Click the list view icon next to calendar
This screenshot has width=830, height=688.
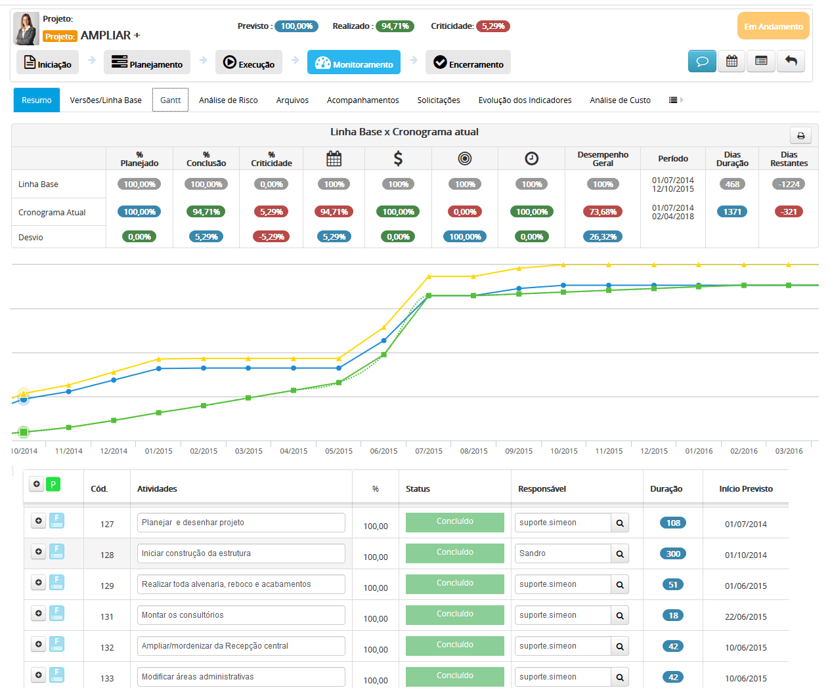coord(761,61)
